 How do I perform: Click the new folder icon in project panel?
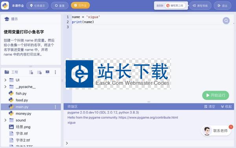39,72
